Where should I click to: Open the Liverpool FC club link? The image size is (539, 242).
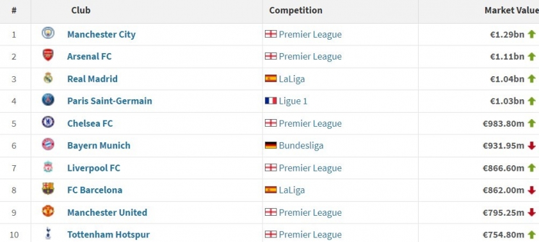coord(94,168)
